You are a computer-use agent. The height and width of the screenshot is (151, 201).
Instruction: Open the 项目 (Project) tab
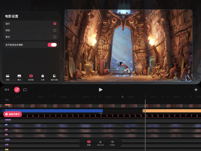tap(8, 77)
